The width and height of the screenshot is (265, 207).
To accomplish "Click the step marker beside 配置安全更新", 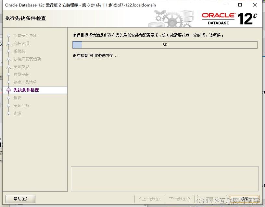I will (9, 36).
